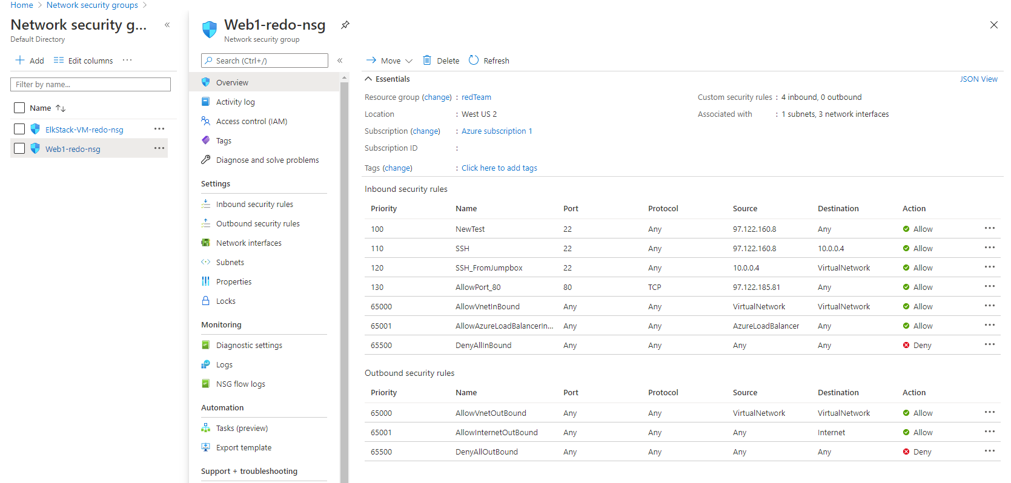Open the Subnets menu item

click(230, 263)
